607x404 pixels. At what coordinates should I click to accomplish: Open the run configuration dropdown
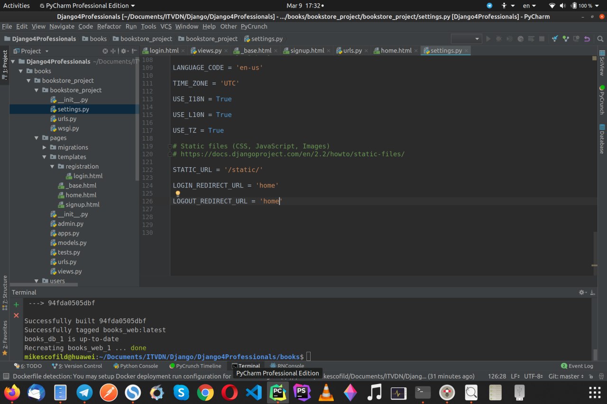(466, 39)
